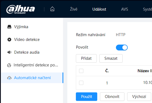This screenshot has height=103, width=152.
Task: Check the select-all checkbox in table header
Action: point(81,71)
